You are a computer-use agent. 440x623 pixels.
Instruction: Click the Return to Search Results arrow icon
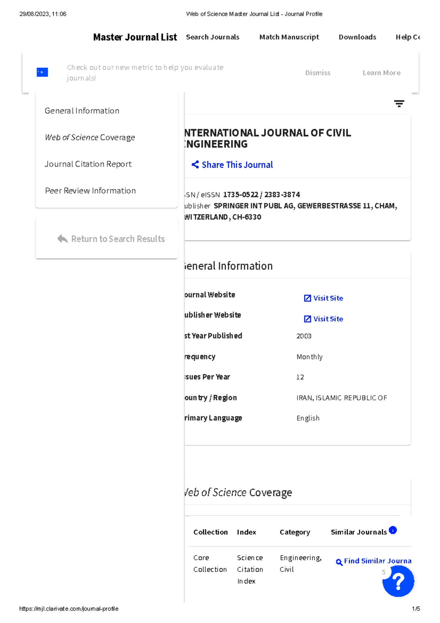click(62, 239)
